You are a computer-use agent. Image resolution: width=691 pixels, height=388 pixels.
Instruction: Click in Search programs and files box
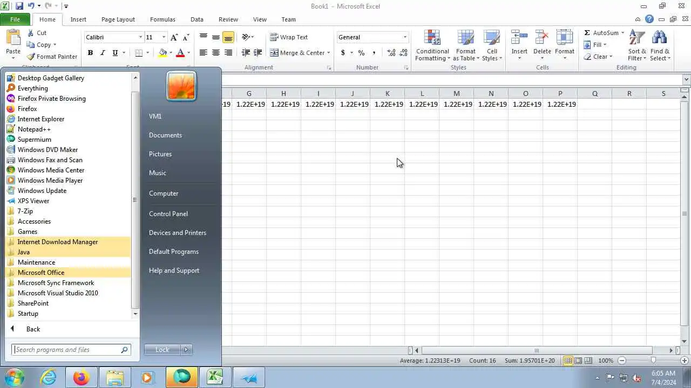tap(71, 350)
